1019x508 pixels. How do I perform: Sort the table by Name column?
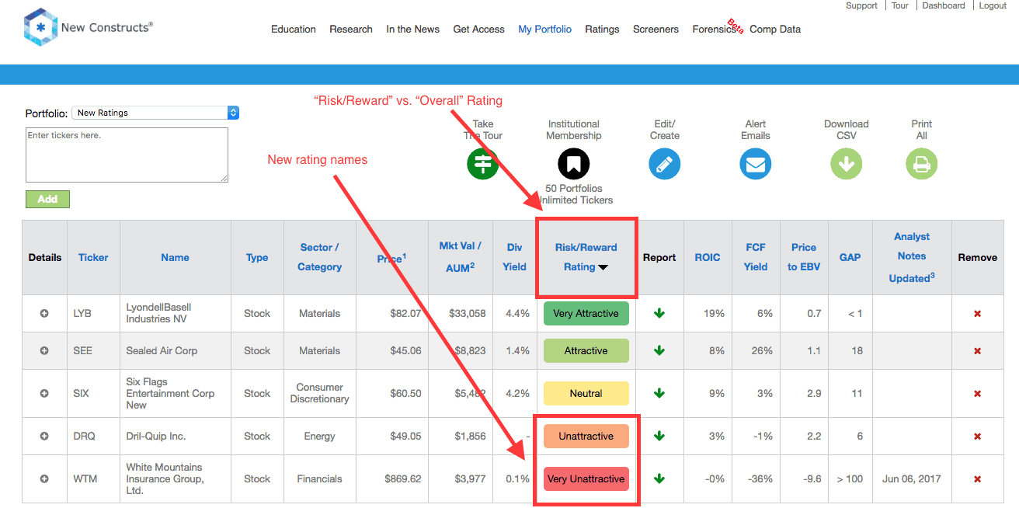point(175,257)
